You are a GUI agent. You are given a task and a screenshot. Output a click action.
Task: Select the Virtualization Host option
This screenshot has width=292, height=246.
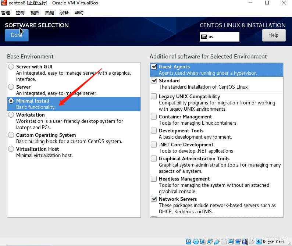click(x=11, y=149)
